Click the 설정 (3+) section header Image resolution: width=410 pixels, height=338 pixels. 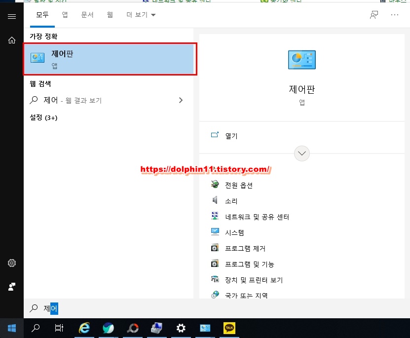[44, 117]
